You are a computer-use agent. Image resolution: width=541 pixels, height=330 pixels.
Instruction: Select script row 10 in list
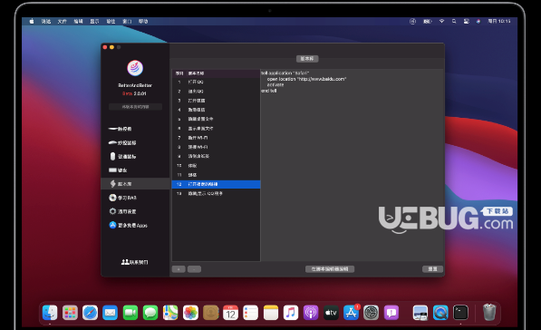[x=216, y=166]
